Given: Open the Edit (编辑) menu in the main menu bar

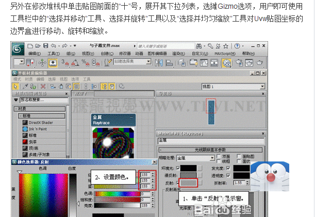Looking at the screenshot, I should click(35, 53).
